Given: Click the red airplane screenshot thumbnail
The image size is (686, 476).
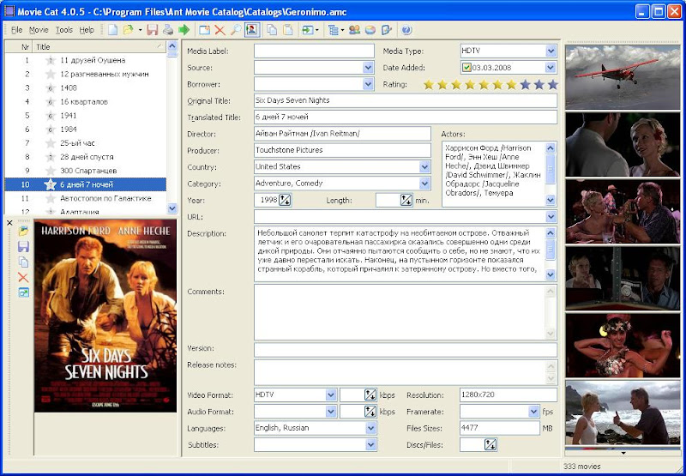Looking at the screenshot, I should click(622, 75).
